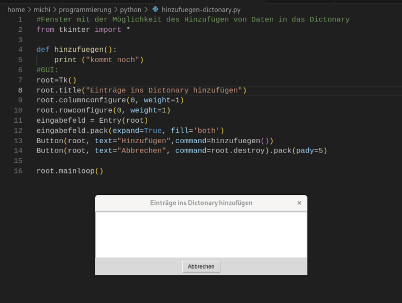Click 'command=root.destroy' in line 14
The height and width of the screenshot is (303, 402).
pos(220,150)
